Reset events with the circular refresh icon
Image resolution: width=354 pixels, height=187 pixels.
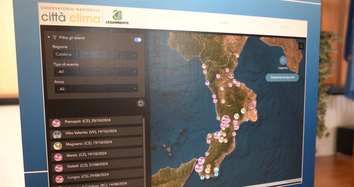(141, 103)
